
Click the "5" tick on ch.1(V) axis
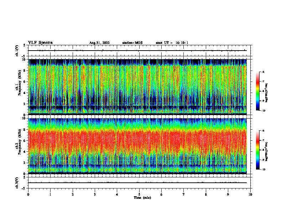tap(25, 45)
